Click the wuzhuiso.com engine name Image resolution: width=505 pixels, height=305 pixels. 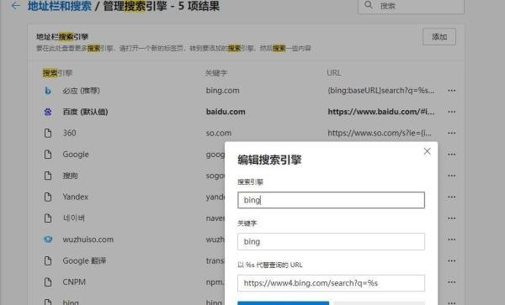click(x=88, y=239)
